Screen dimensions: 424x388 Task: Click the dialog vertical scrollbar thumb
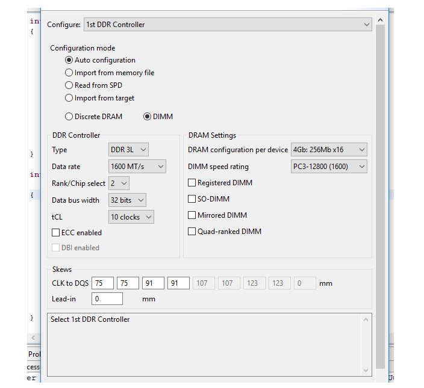pos(380,197)
